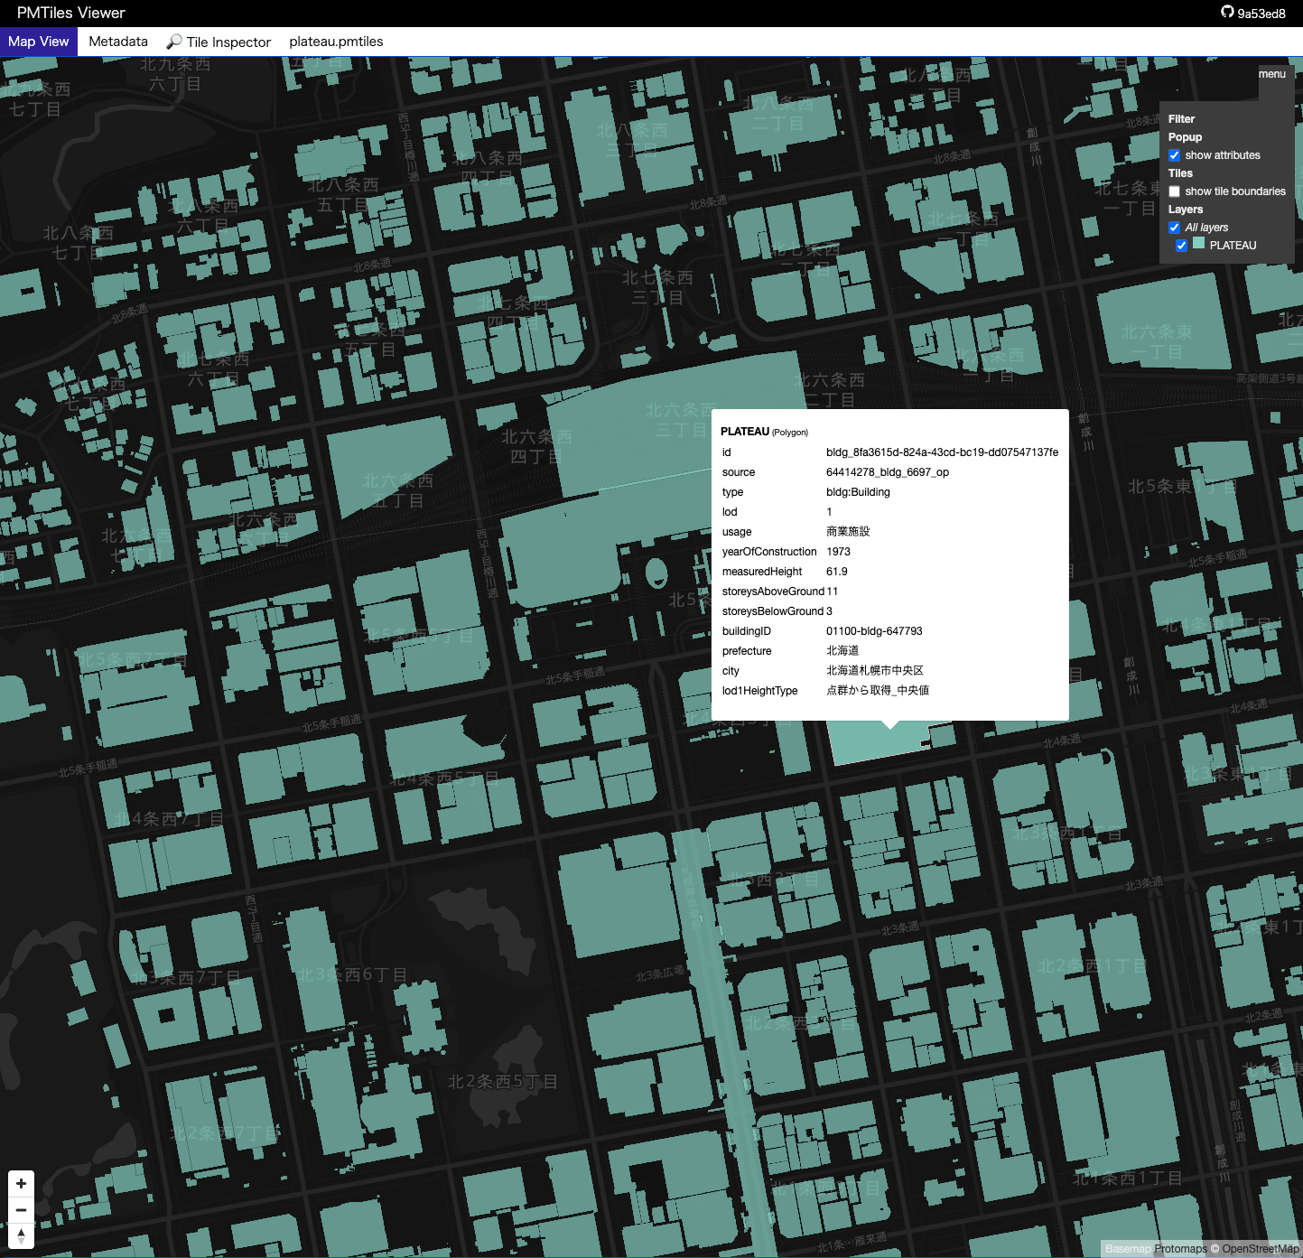The height and width of the screenshot is (1258, 1303).
Task: Click the Tile Inspector magnifier icon
Action: coord(174,42)
